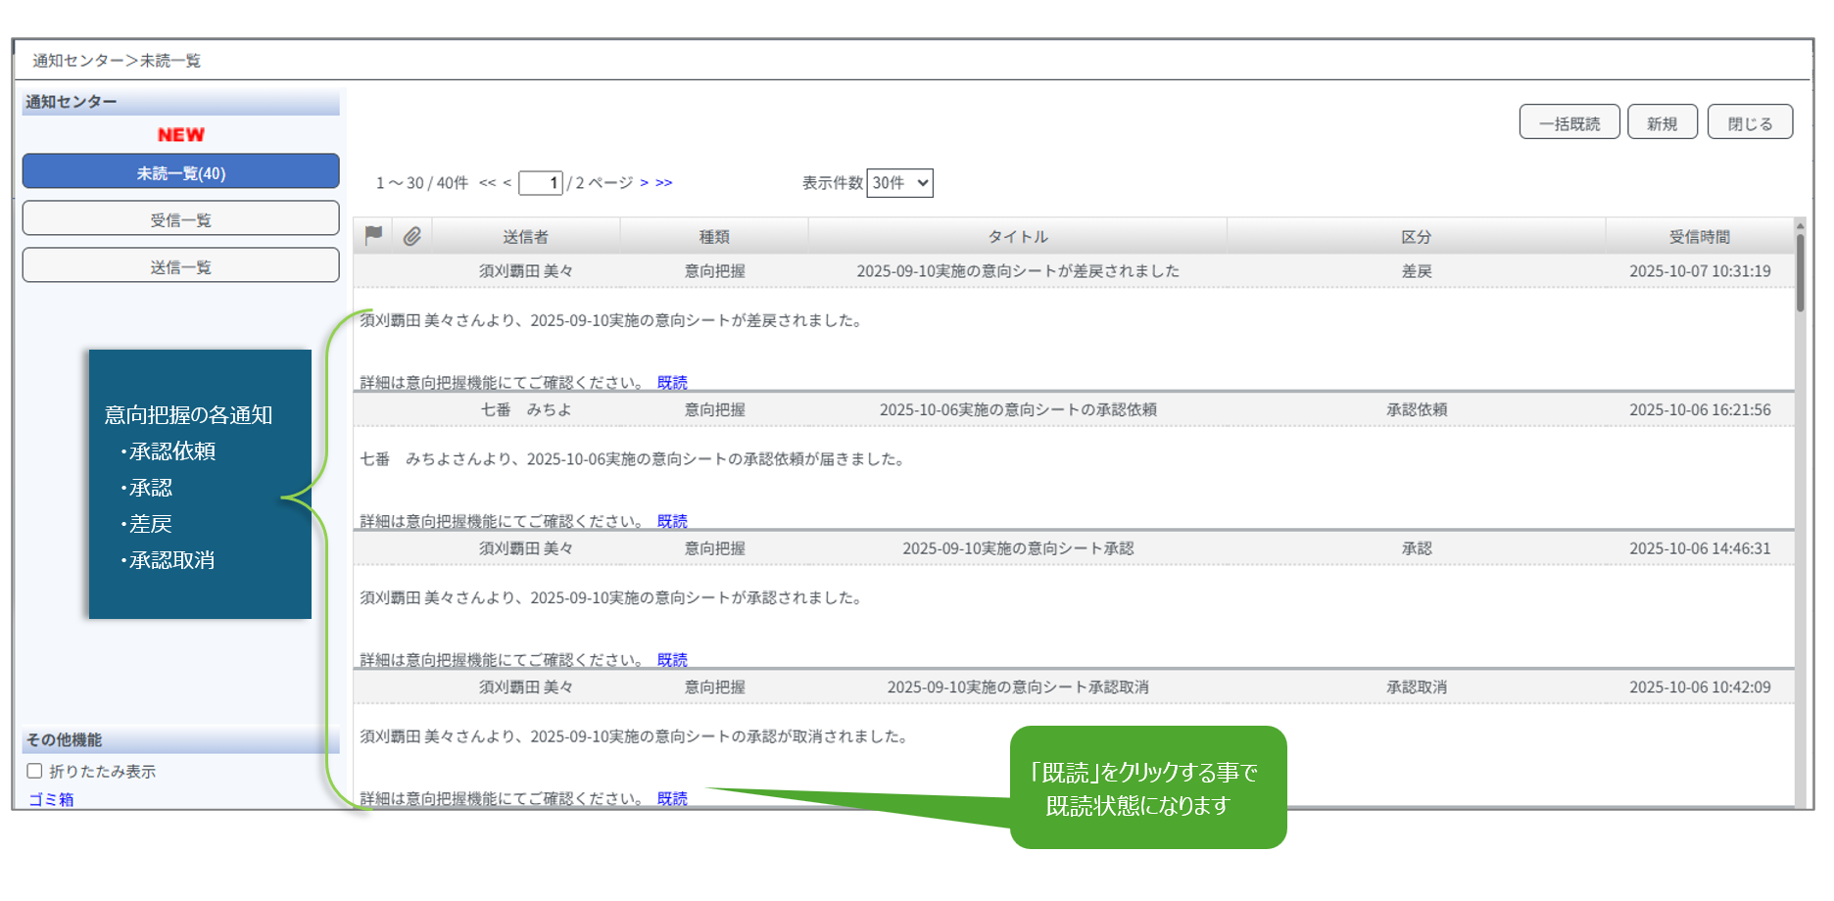Sort by 受信時間 column header
This screenshot has height=901, width=1834.
pyautogui.click(x=1699, y=237)
